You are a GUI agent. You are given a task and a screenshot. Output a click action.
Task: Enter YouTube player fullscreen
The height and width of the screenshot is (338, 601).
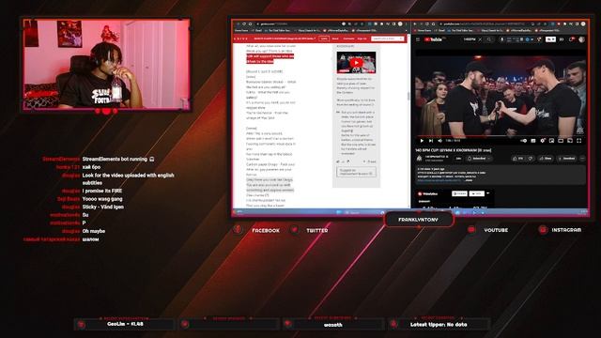click(579, 141)
